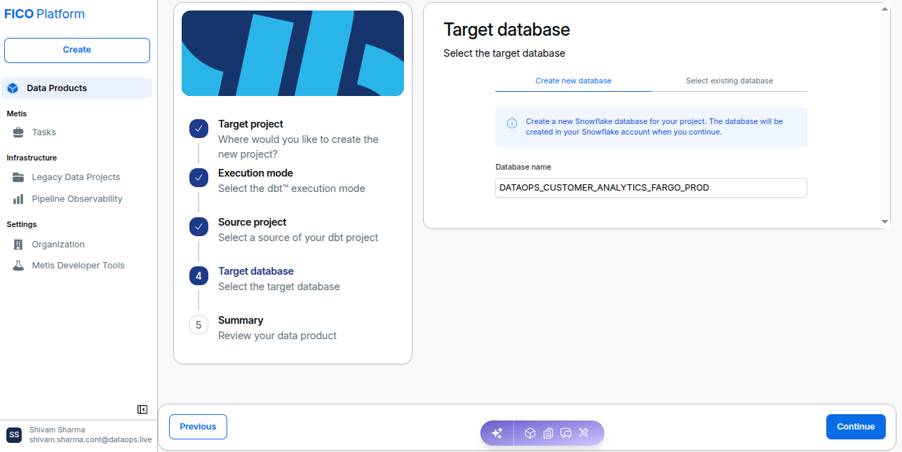
Task: Click the Summary step title
Action: click(241, 320)
